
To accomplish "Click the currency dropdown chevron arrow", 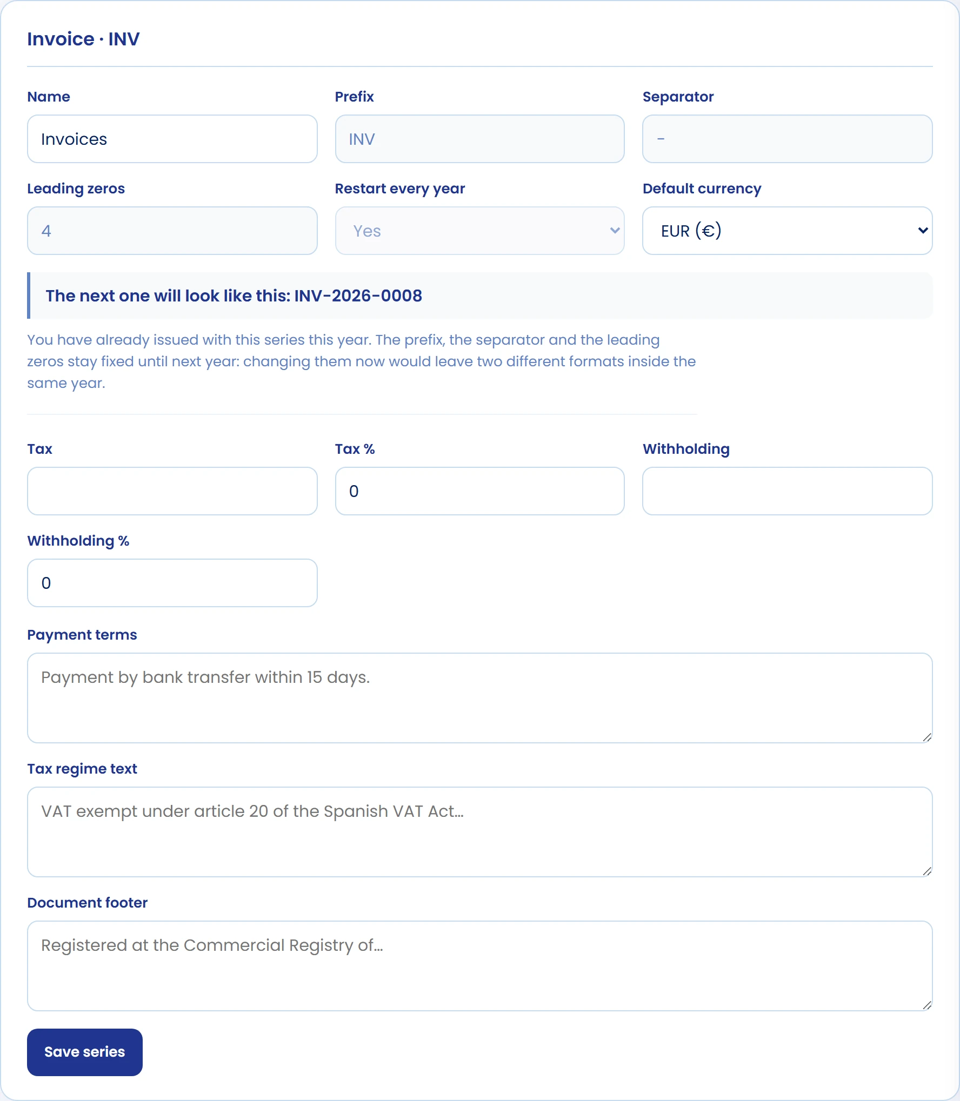I will click(923, 231).
